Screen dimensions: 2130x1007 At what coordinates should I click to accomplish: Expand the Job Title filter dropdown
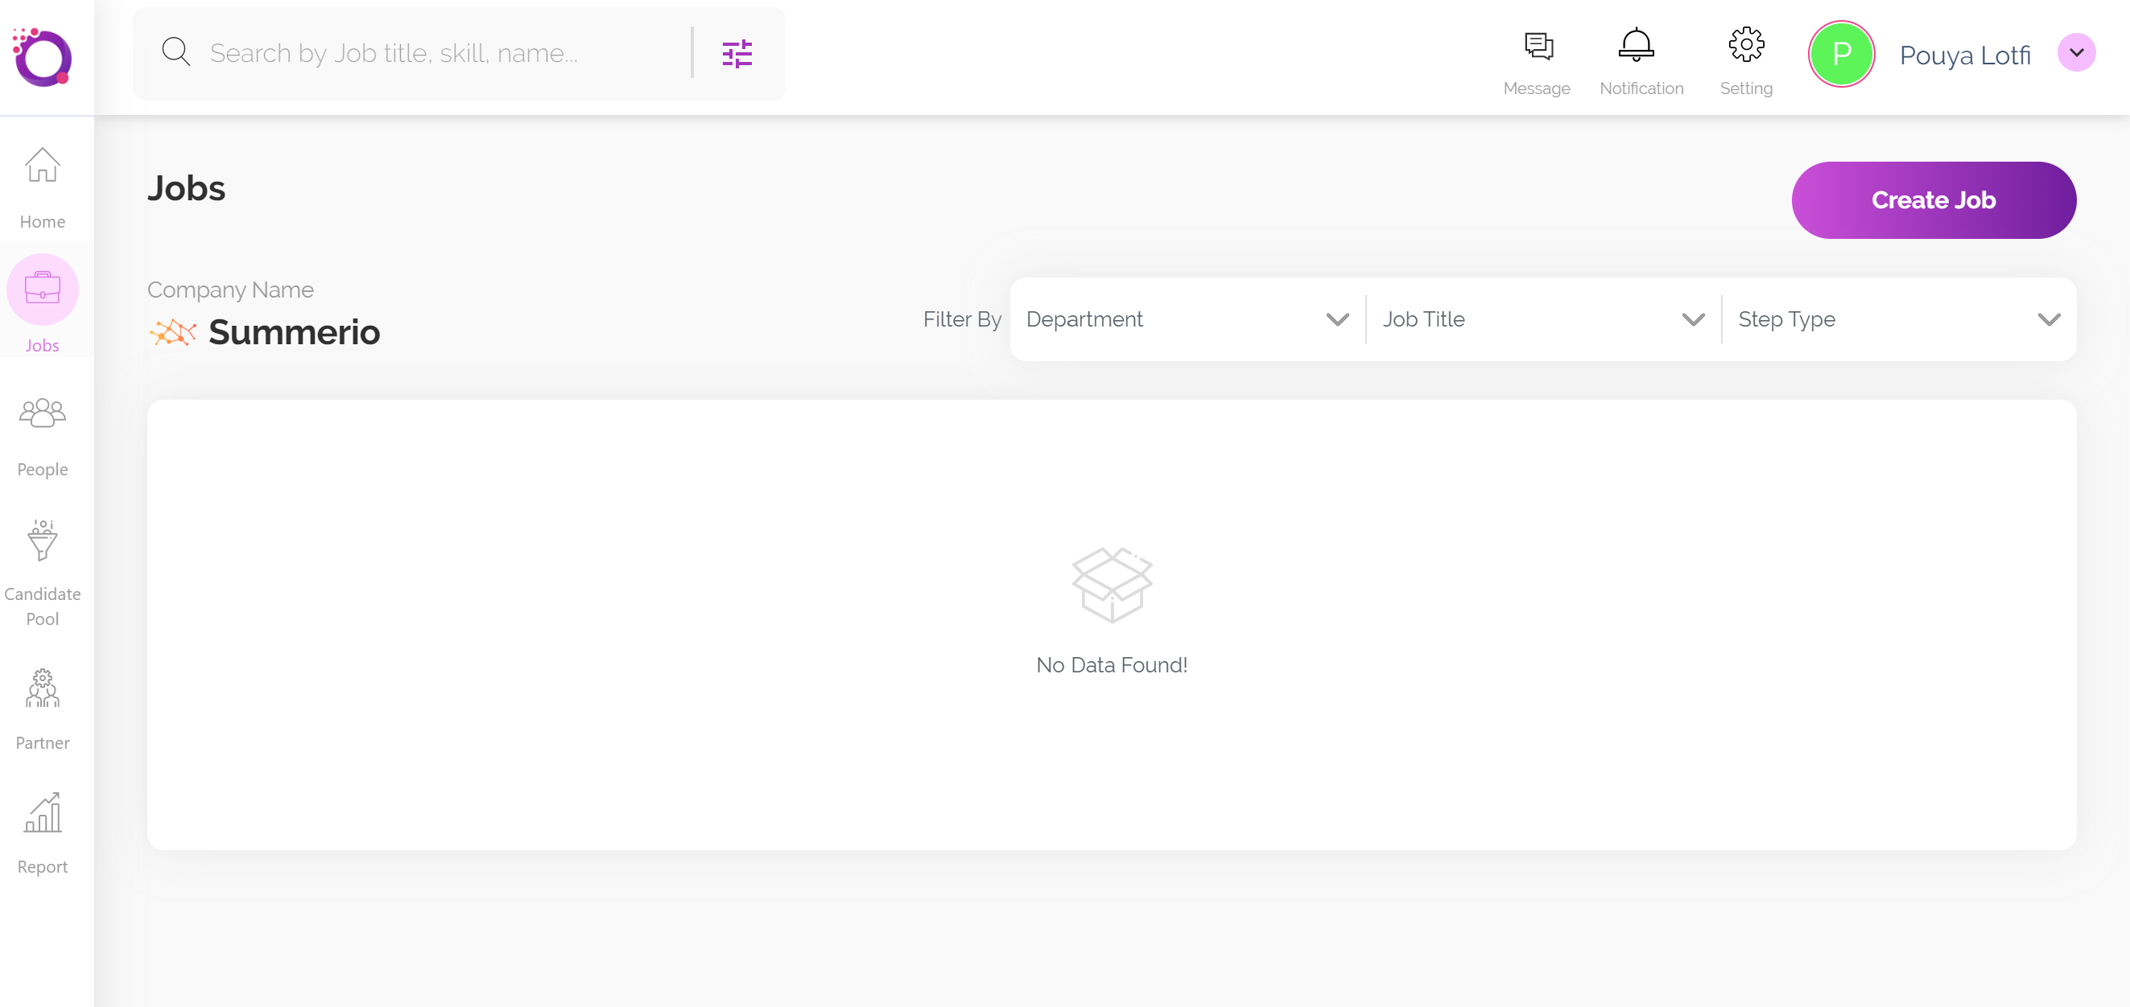[x=1542, y=319]
